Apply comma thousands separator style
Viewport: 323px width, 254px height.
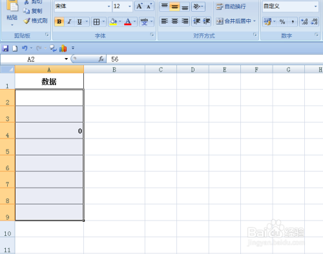(x=293, y=22)
